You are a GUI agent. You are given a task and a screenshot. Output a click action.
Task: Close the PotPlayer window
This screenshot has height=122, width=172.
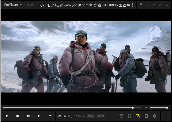(166, 5)
